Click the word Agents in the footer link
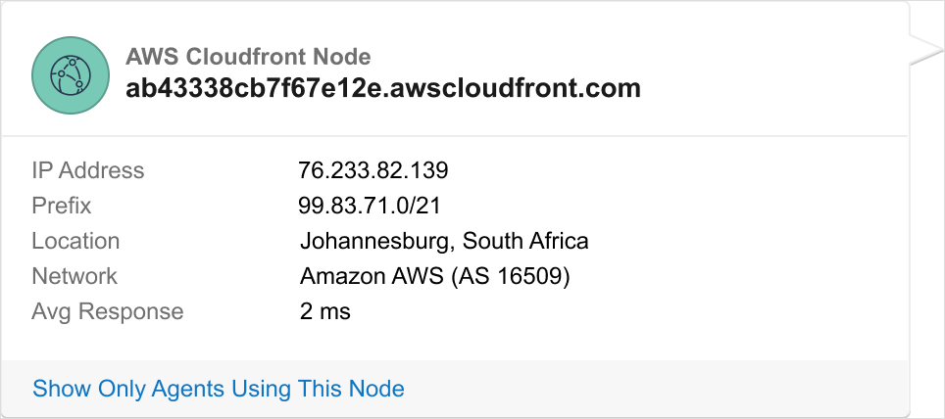945x419 pixels. pyautogui.click(x=188, y=389)
